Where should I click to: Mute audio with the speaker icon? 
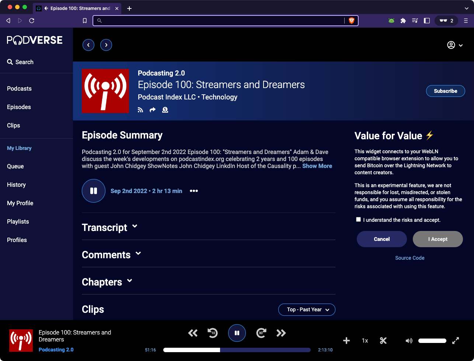pos(409,341)
